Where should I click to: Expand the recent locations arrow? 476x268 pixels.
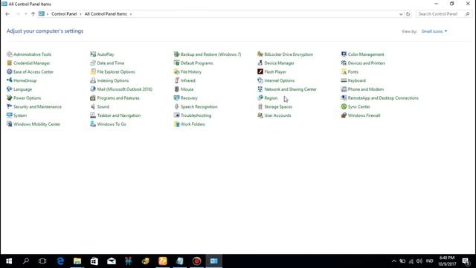26,14
